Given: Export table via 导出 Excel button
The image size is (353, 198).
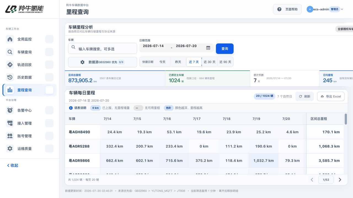Looking at the screenshot, I should coord(331,97).
